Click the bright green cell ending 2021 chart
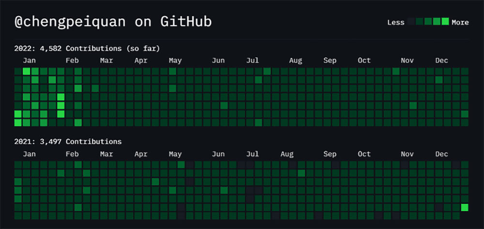 pyautogui.click(x=465, y=207)
